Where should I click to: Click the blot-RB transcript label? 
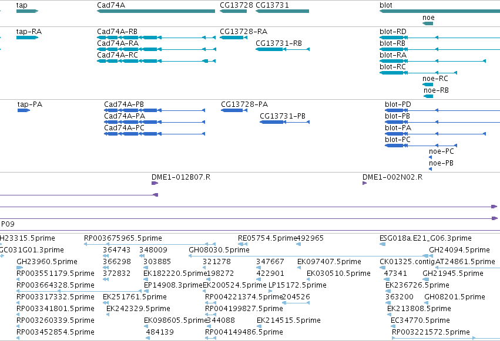[x=392, y=43]
